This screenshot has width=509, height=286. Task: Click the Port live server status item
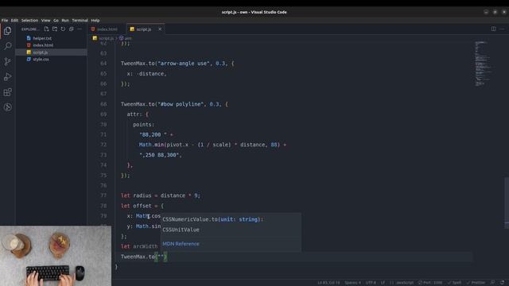pyautogui.click(x=430, y=283)
